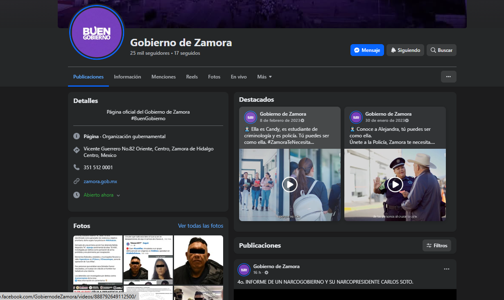The height and width of the screenshot is (300, 504).
Task: Open the 8 de febrero de 2023 post date
Action: (x=280, y=121)
